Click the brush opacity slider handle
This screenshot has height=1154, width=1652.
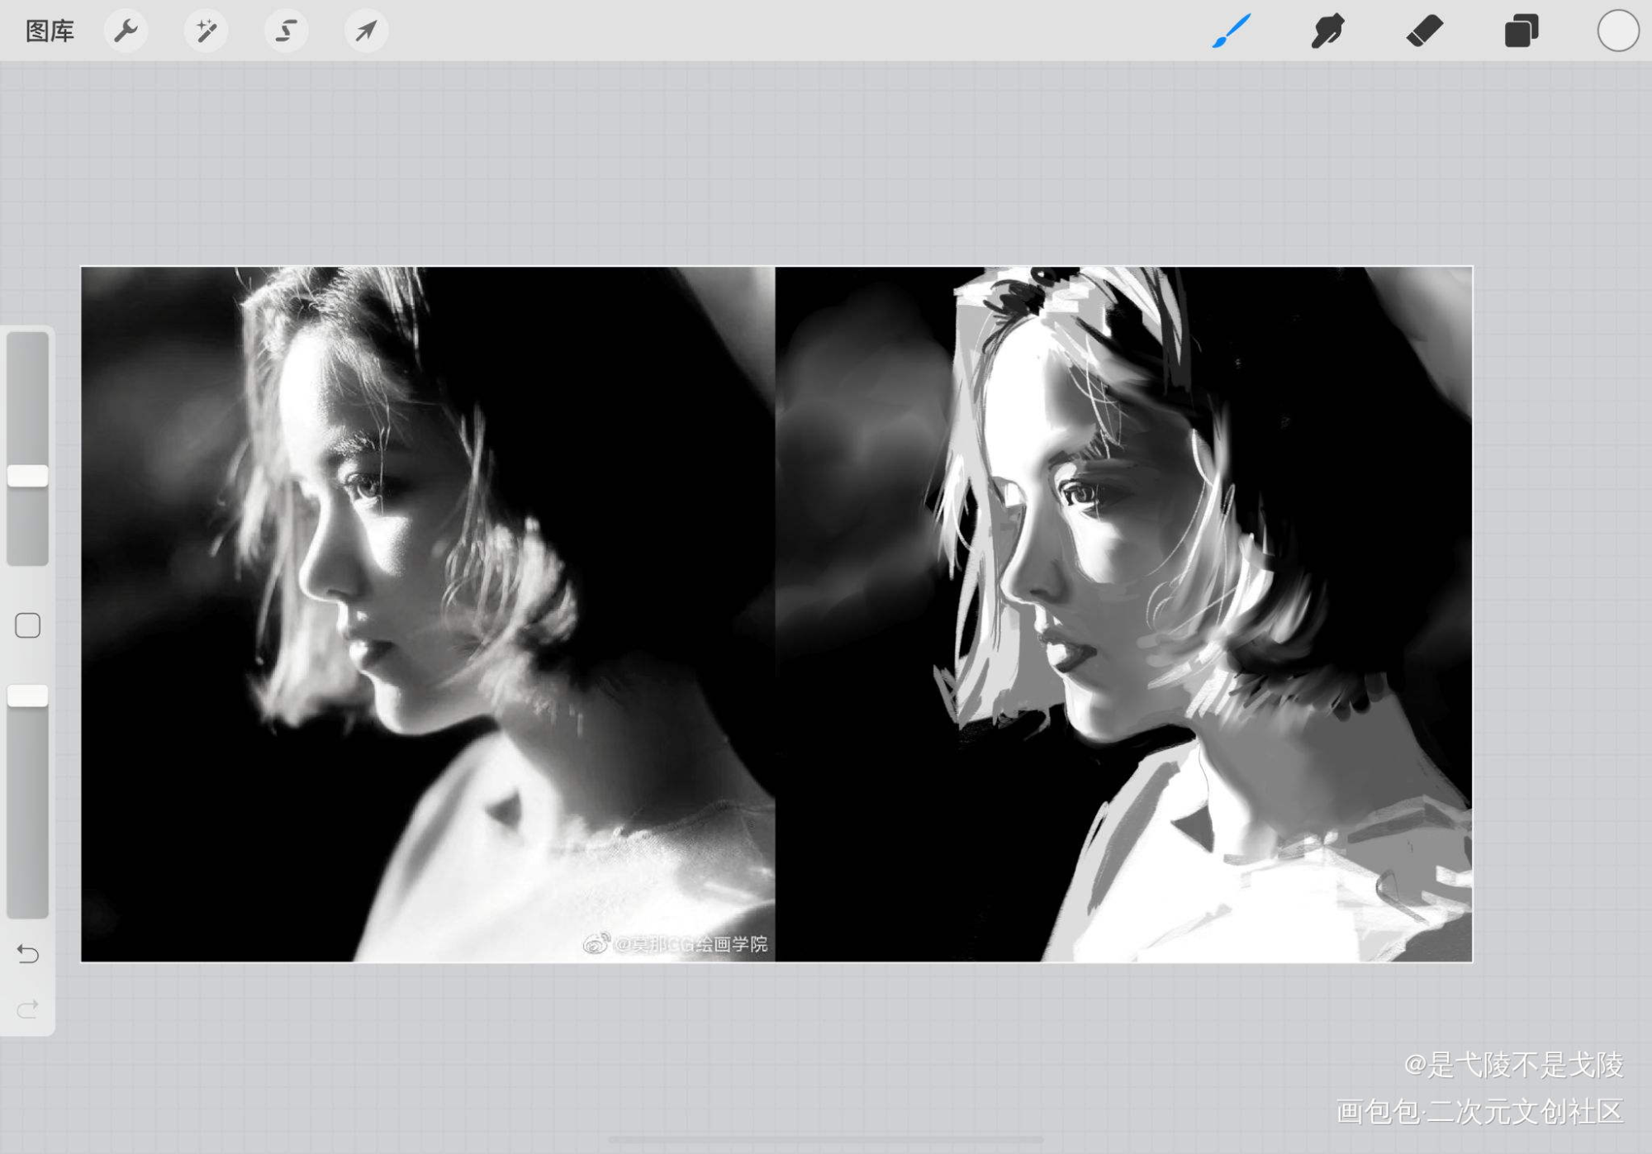pos(28,696)
